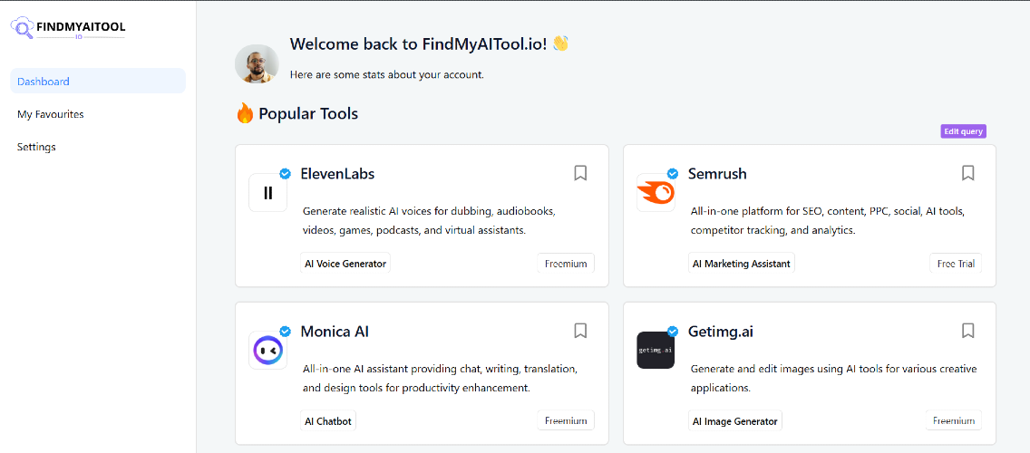Click the Getimg.ai dark logo icon
Image resolution: width=1030 pixels, height=453 pixels.
[656, 350]
